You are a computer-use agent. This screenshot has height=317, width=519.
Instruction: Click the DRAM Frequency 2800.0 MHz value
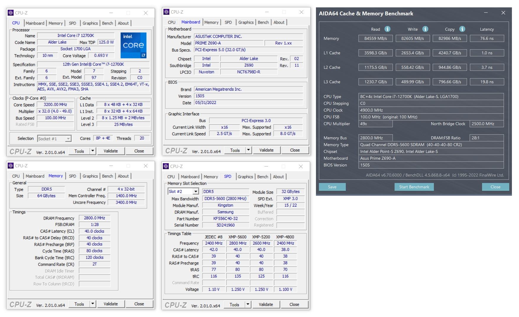pyautogui.click(x=94, y=218)
